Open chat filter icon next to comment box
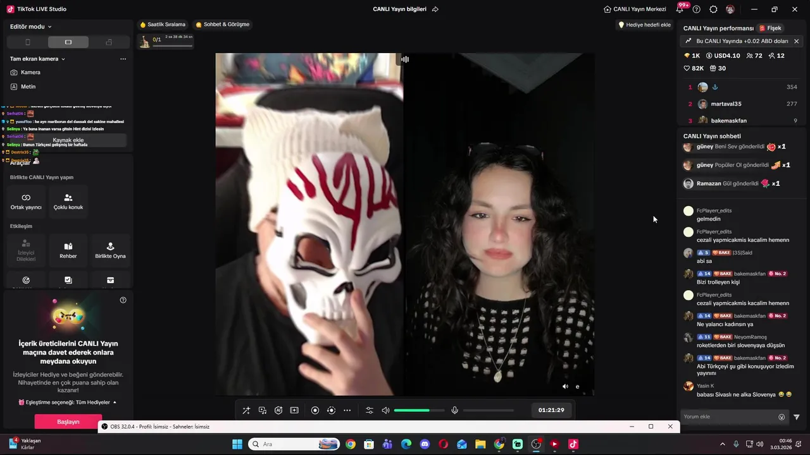Image resolution: width=810 pixels, height=455 pixels. (x=797, y=417)
